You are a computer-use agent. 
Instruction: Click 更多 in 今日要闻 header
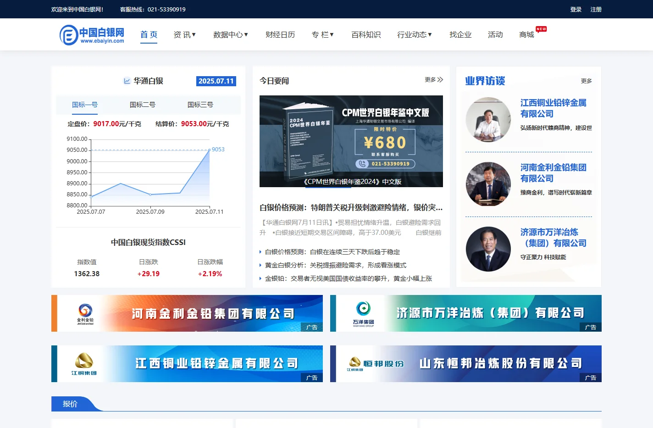tap(430, 80)
